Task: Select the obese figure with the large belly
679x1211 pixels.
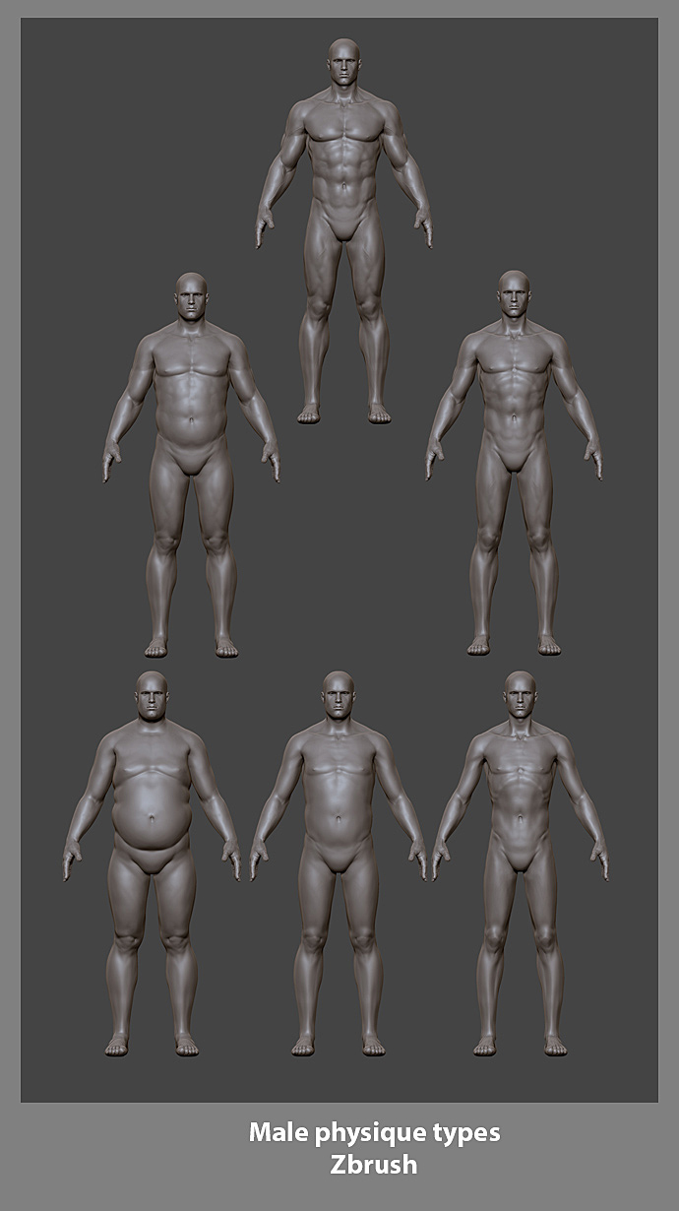Action: click(152, 863)
